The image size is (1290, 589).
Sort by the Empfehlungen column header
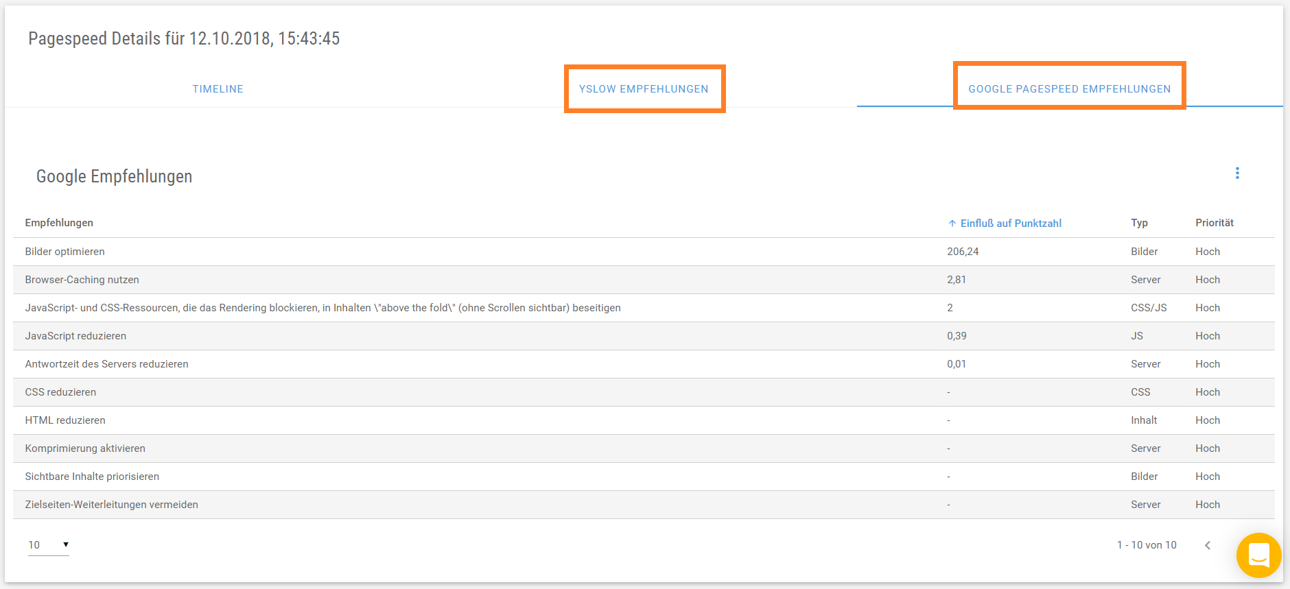coord(59,223)
